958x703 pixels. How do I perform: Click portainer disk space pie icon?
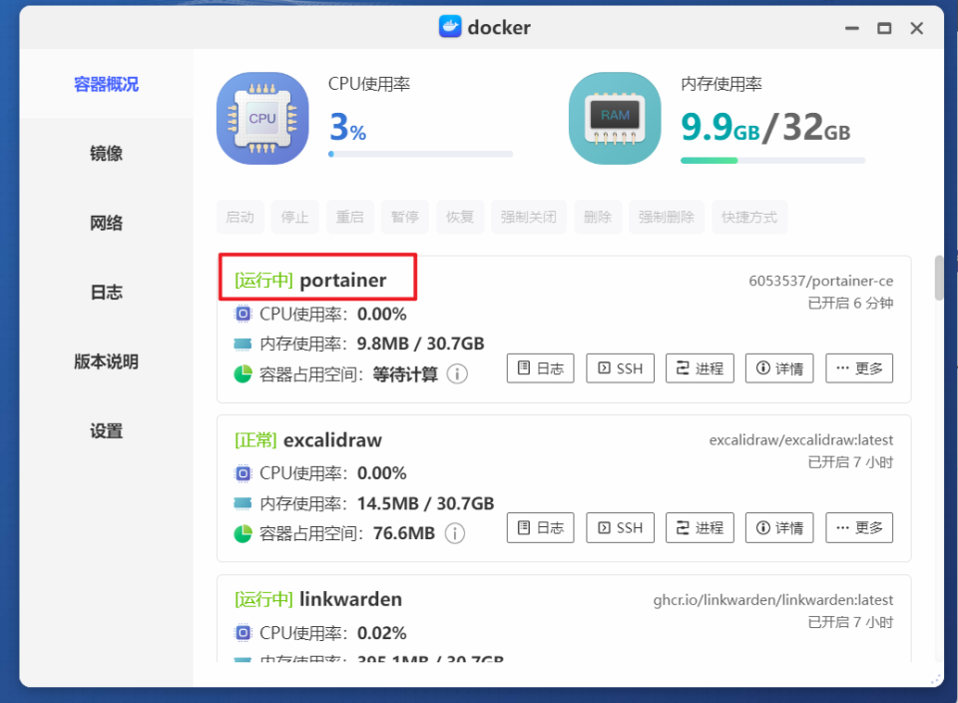243,373
